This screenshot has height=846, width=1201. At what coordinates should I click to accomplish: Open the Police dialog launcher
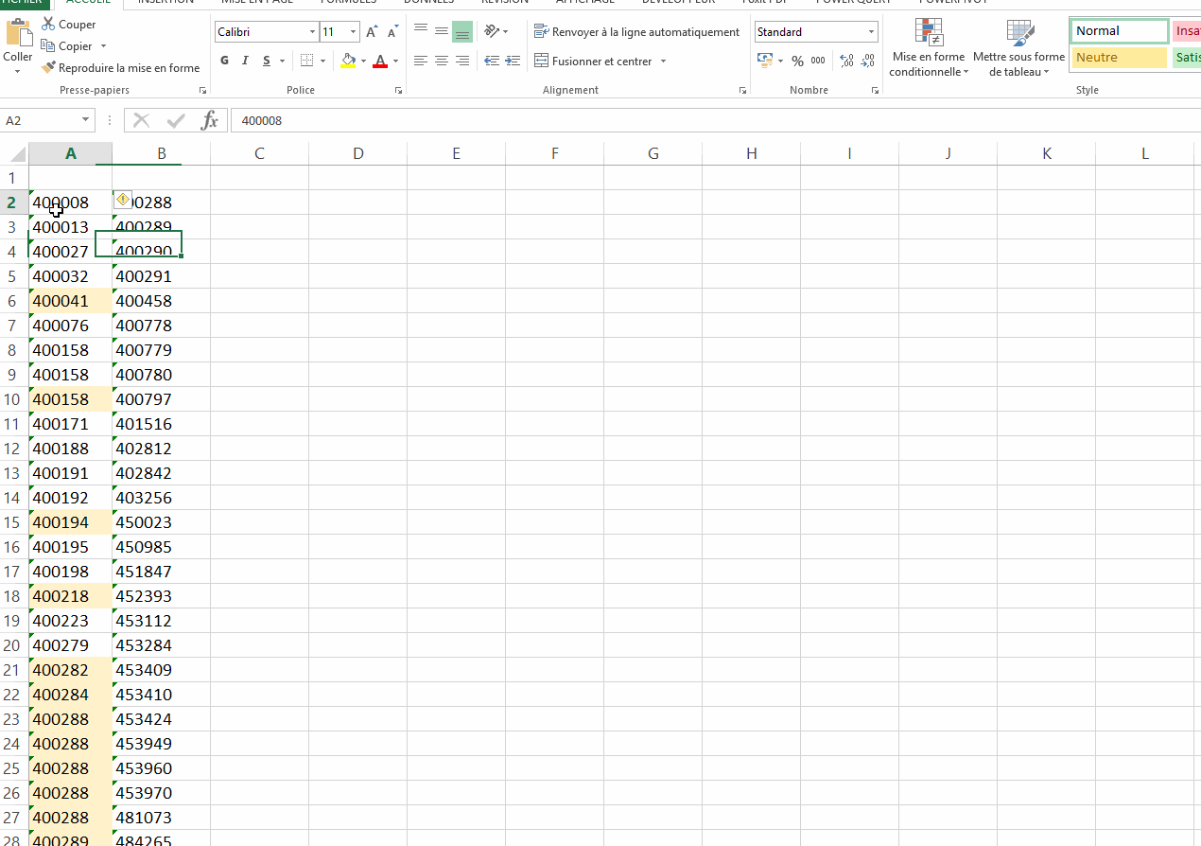(x=398, y=91)
